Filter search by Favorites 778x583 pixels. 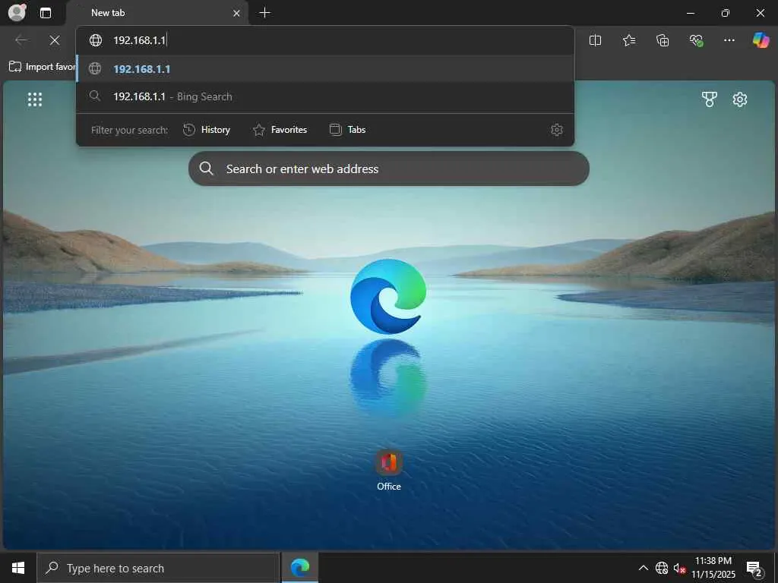280,130
